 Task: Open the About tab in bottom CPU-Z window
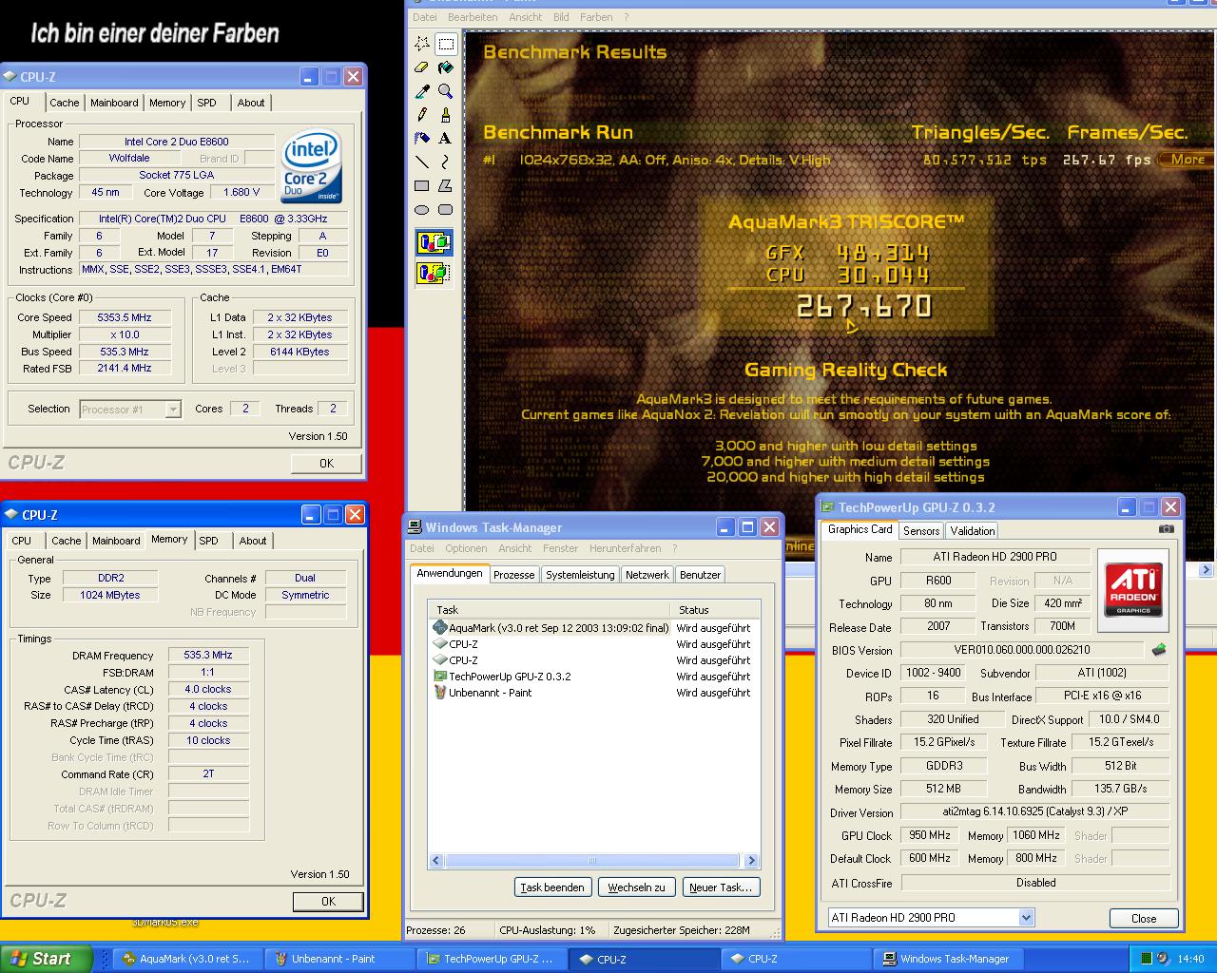click(253, 541)
